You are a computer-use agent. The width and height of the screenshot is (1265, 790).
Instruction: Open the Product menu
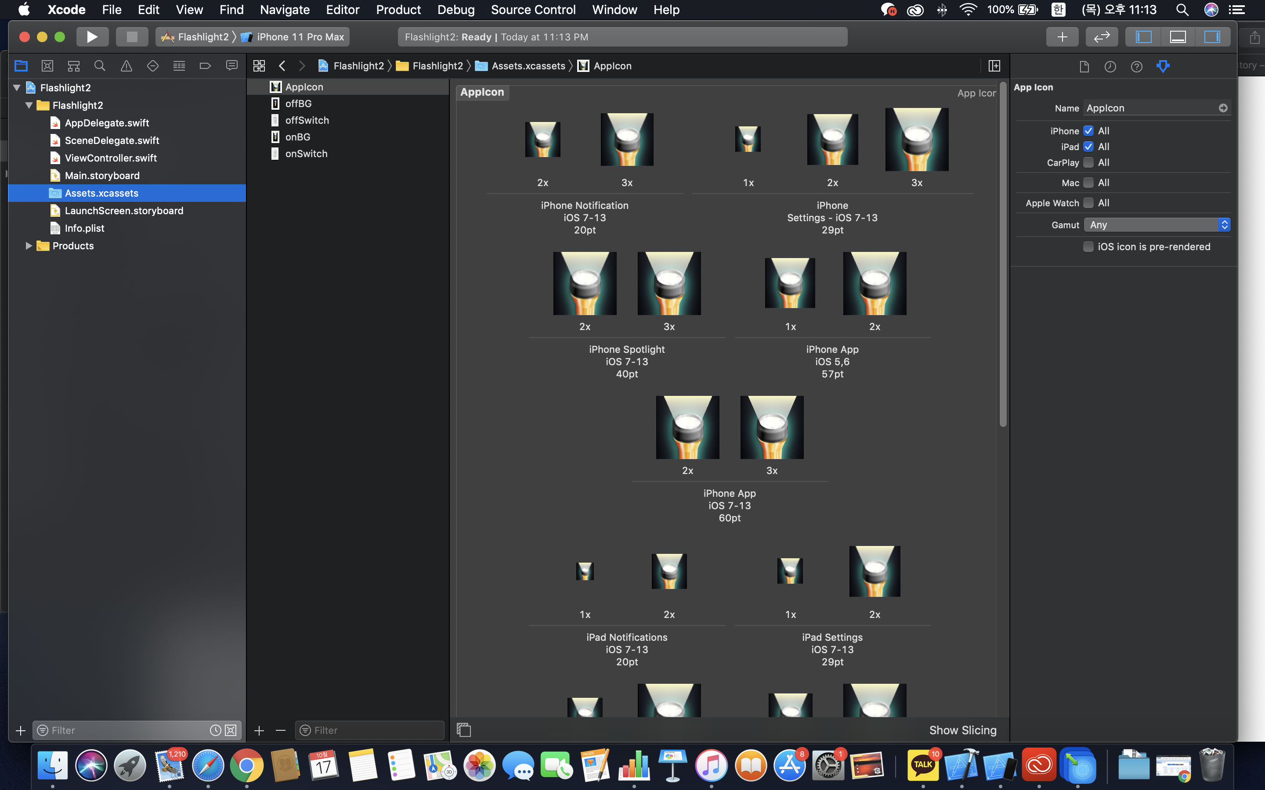tap(398, 9)
